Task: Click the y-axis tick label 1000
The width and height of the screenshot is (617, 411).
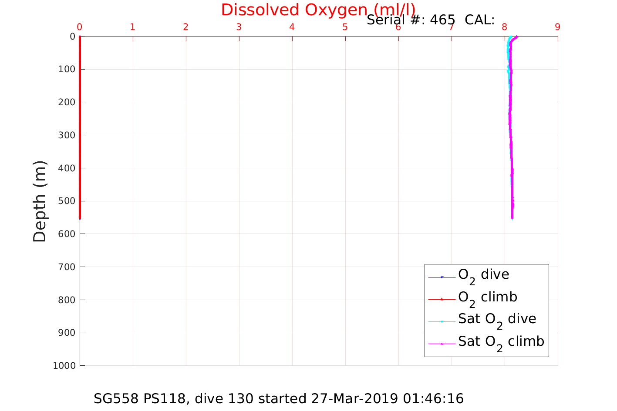Action: (64, 366)
